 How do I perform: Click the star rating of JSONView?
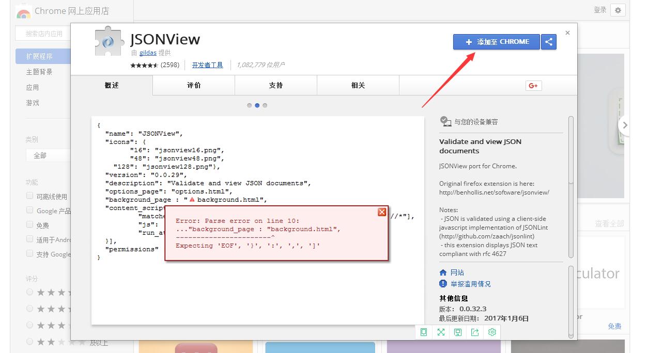click(x=144, y=65)
